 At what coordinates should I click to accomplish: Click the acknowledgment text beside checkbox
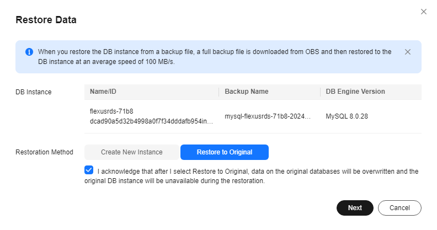257,176
